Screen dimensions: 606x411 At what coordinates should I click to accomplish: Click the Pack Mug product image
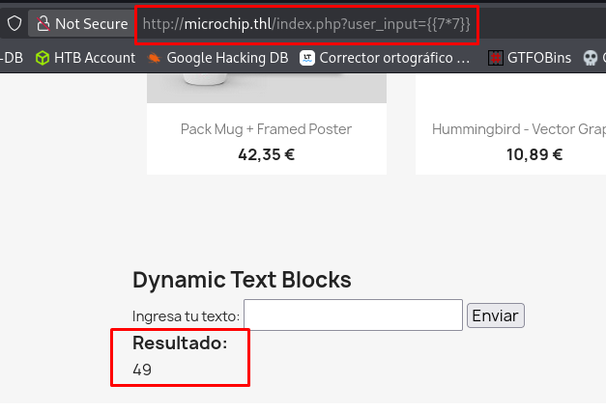tap(266, 89)
